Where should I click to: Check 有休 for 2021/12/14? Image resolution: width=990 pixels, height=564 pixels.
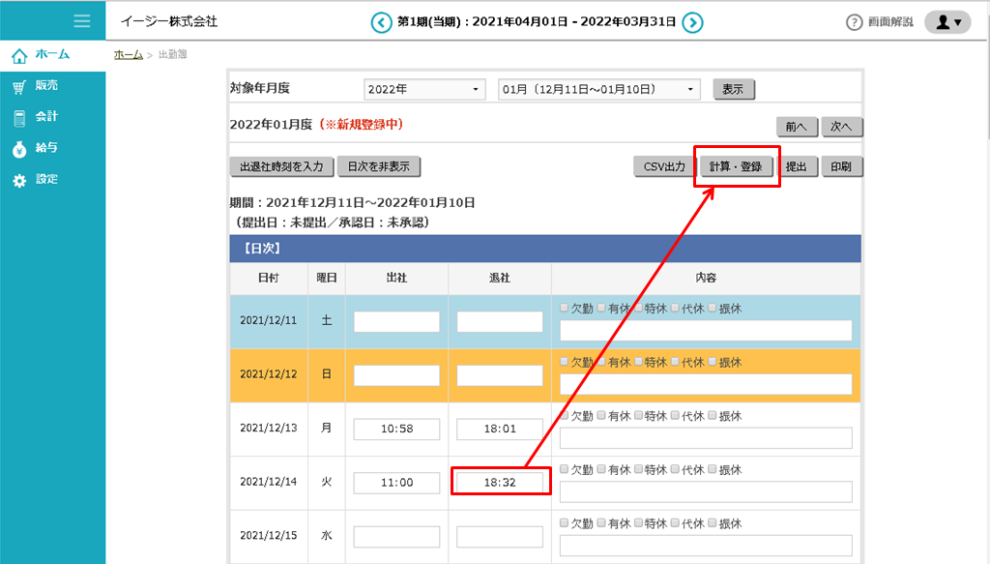point(601,469)
